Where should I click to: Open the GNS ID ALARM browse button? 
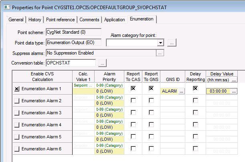point(181,91)
